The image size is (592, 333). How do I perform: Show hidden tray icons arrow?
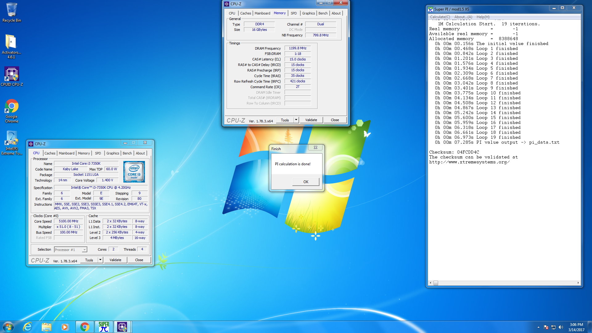click(538, 327)
